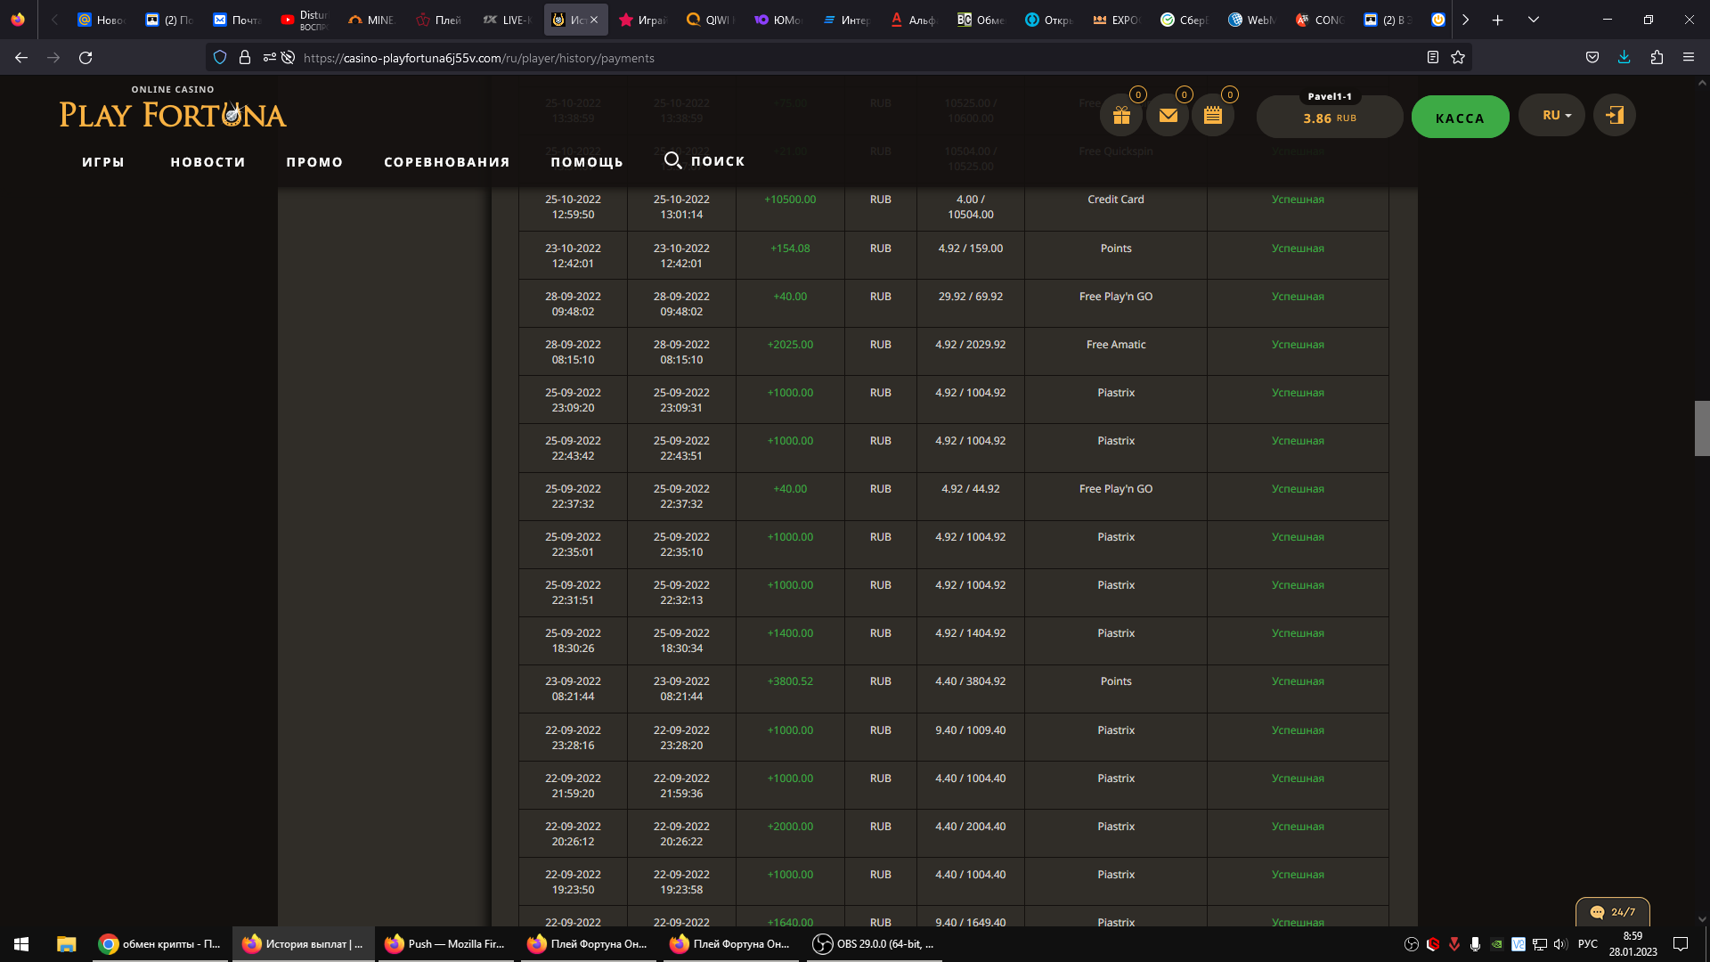Click the page vertical scrollbar thumb
The image size is (1710, 962).
[1701, 428]
